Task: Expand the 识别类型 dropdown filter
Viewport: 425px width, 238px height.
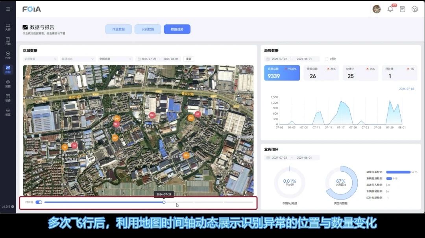Action: 41,59
